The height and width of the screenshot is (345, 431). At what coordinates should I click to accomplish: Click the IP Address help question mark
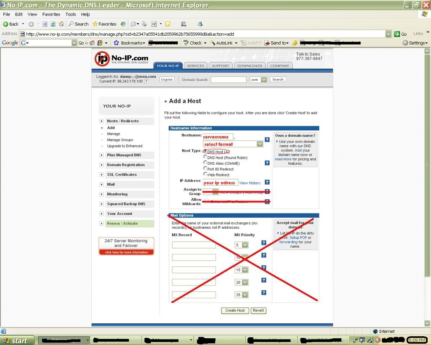[267, 182]
